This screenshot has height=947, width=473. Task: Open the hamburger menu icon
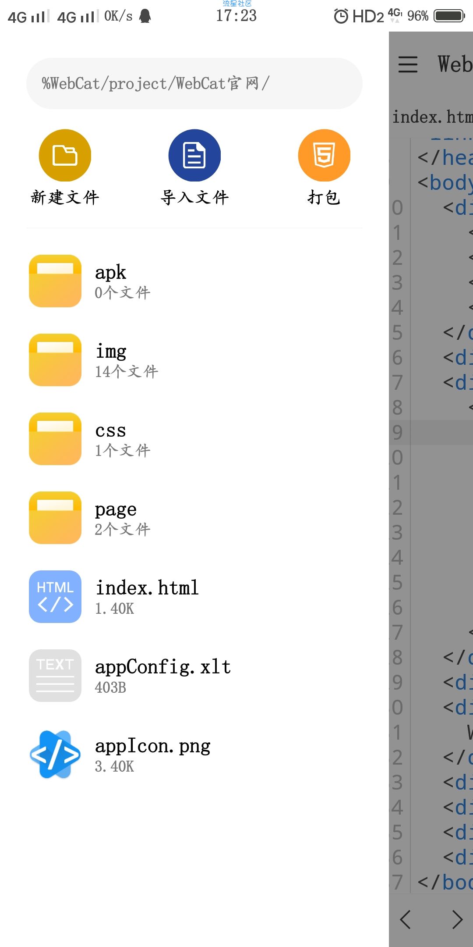408,64
